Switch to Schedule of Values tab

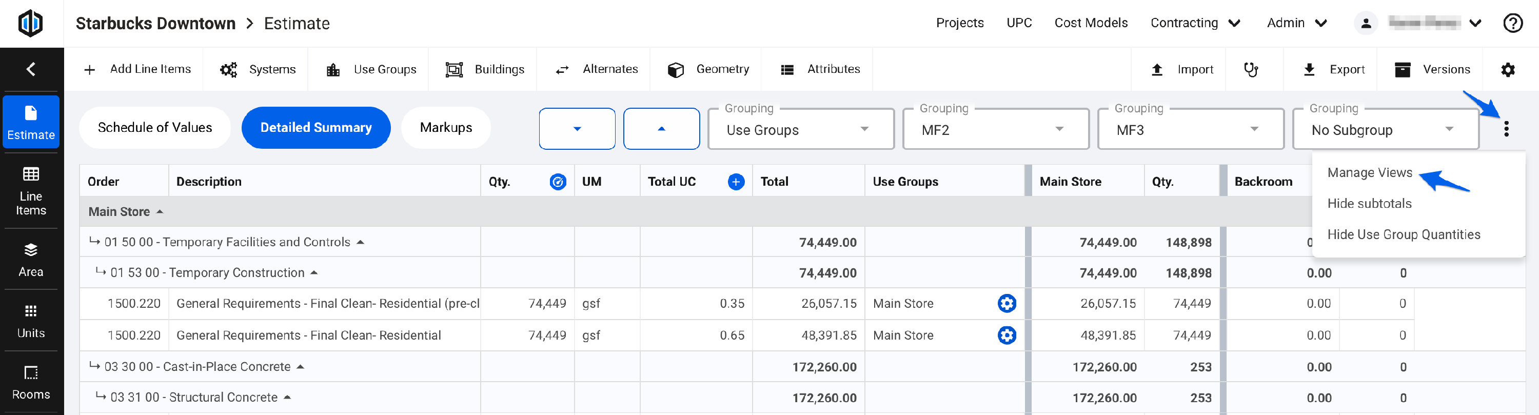click(155, 128)
